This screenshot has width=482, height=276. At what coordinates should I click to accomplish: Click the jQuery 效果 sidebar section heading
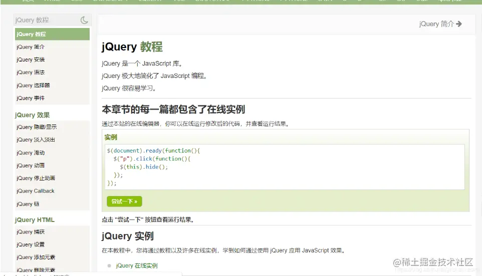point(32,115)
